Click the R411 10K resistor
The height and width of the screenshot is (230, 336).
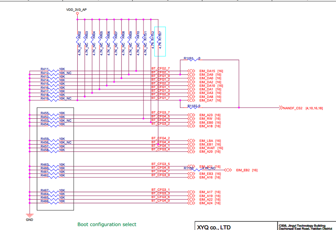pos(53,71)
